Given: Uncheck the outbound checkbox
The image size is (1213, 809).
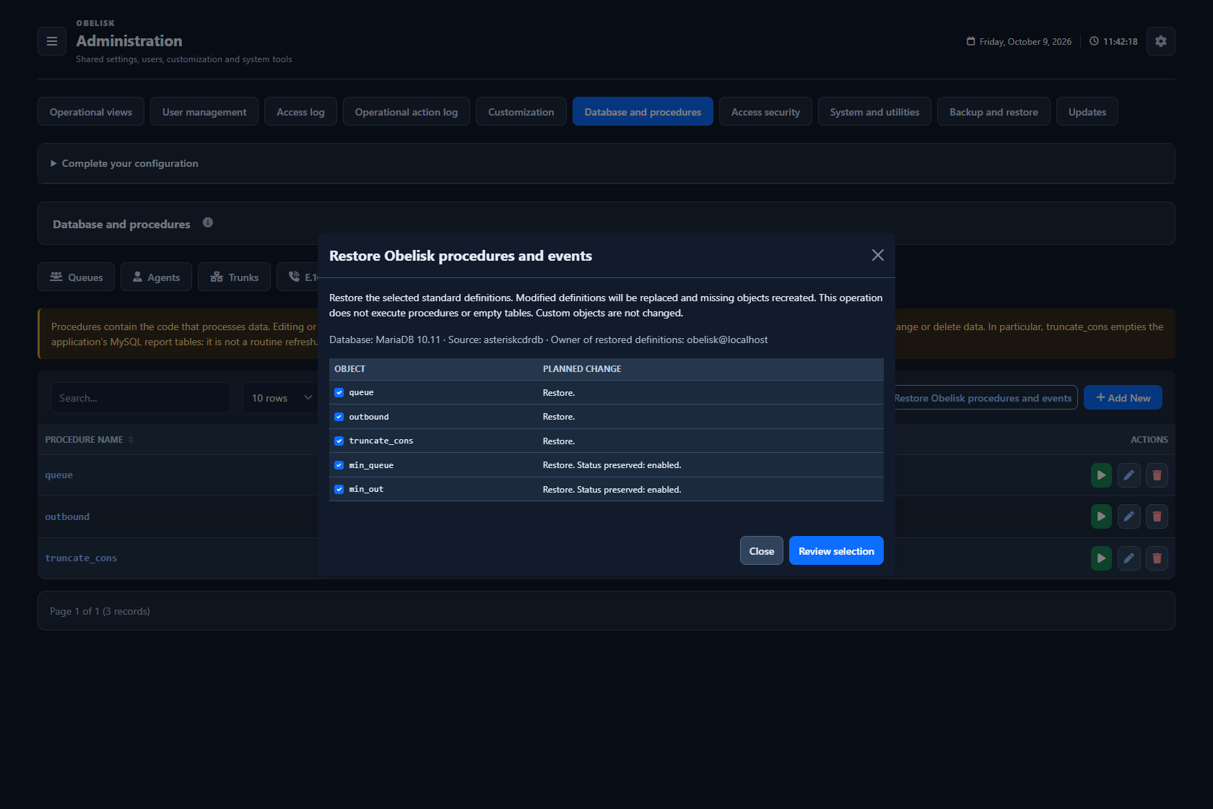Looking at the screenshot, I should [339, 417].
